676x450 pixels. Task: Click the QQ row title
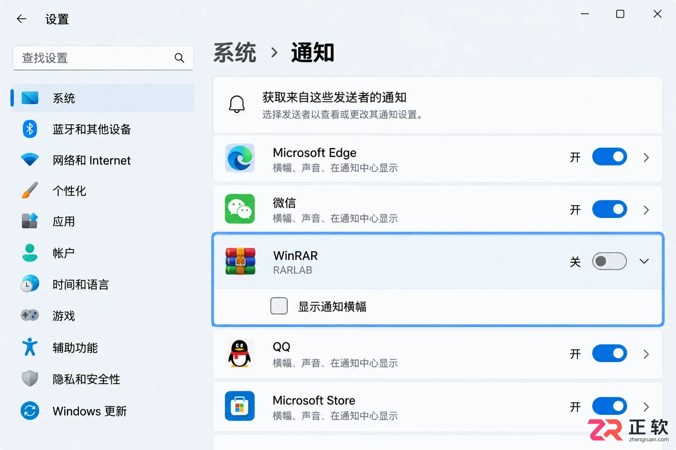coord(282,347)
